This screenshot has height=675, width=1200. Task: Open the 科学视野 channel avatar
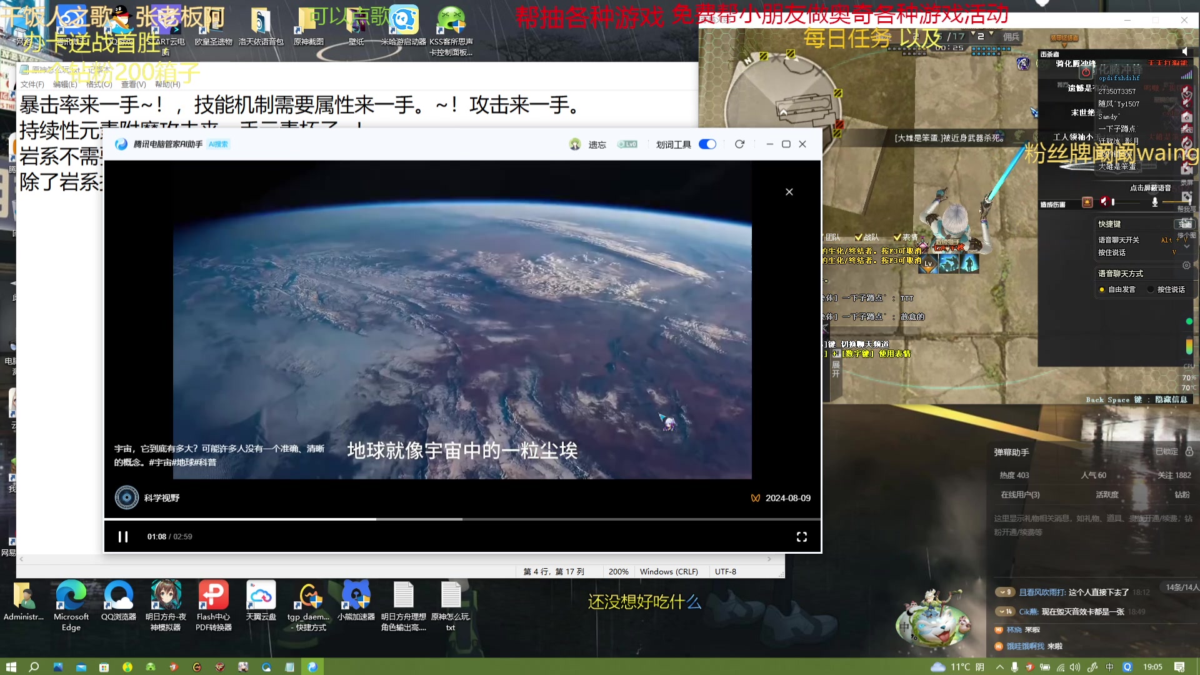pyautogui.click(x=127, y=497)
